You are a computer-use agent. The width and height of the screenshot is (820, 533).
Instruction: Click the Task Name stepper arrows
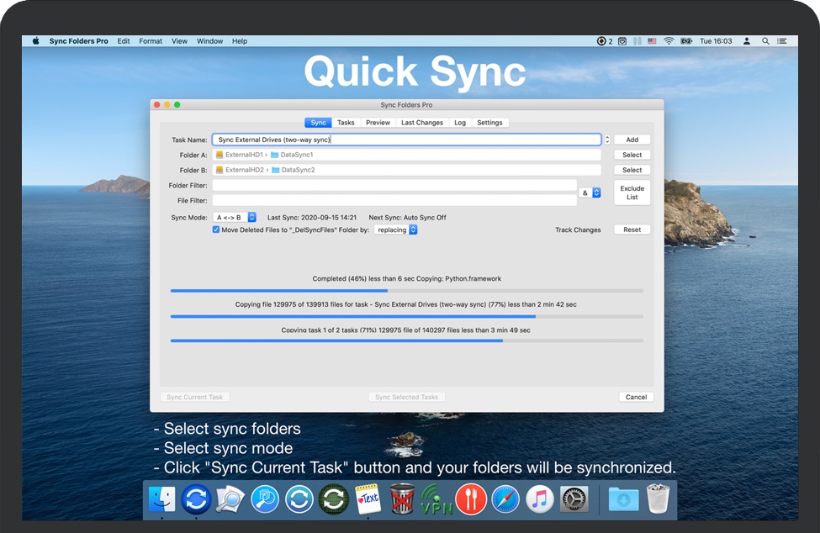click(x=607, y=140)
